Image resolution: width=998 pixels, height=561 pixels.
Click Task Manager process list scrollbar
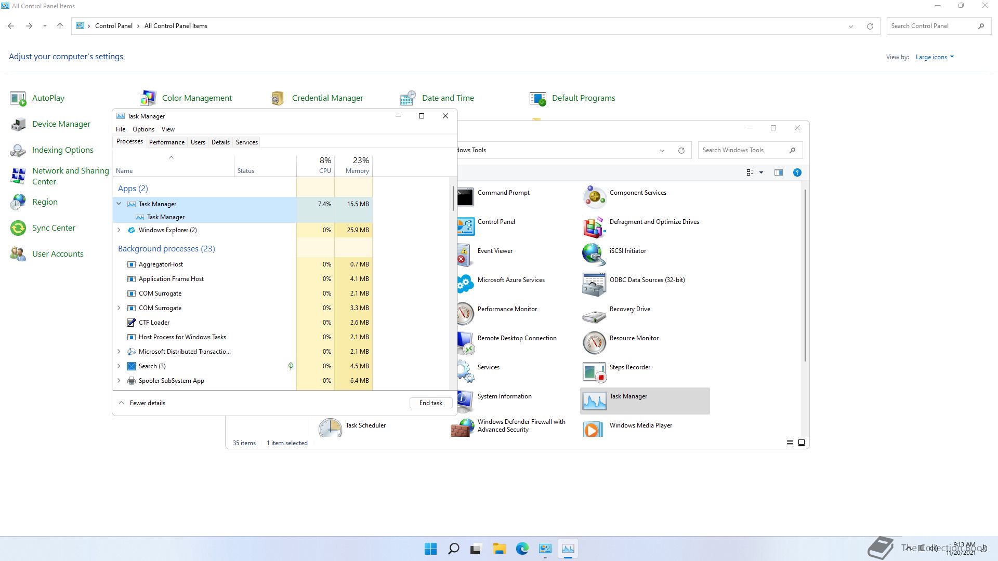(453, 198)
